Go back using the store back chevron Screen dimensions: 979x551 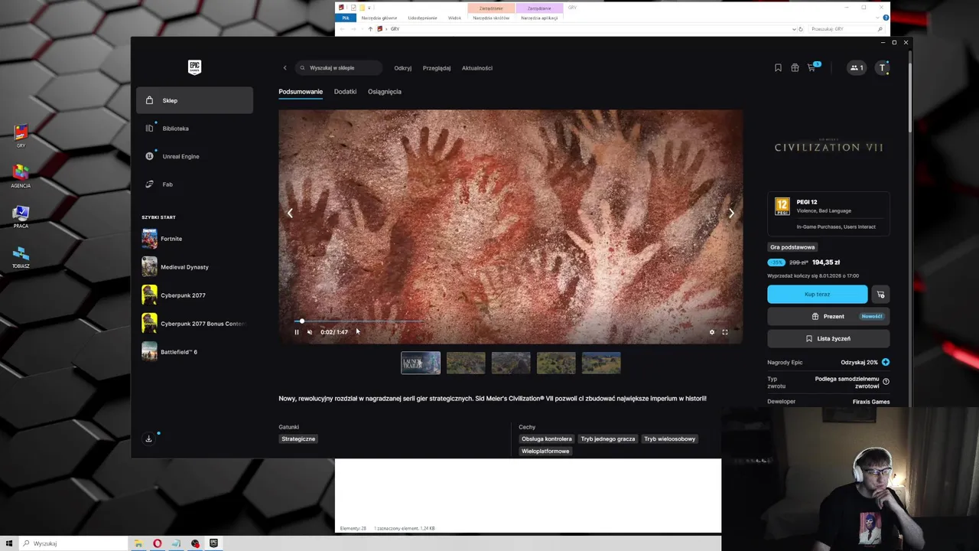(285, 68)
